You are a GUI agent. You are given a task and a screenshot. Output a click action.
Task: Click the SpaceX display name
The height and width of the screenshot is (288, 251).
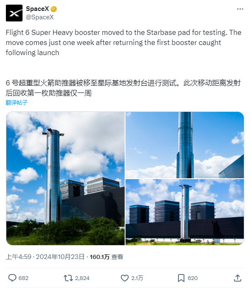point(37,9)
